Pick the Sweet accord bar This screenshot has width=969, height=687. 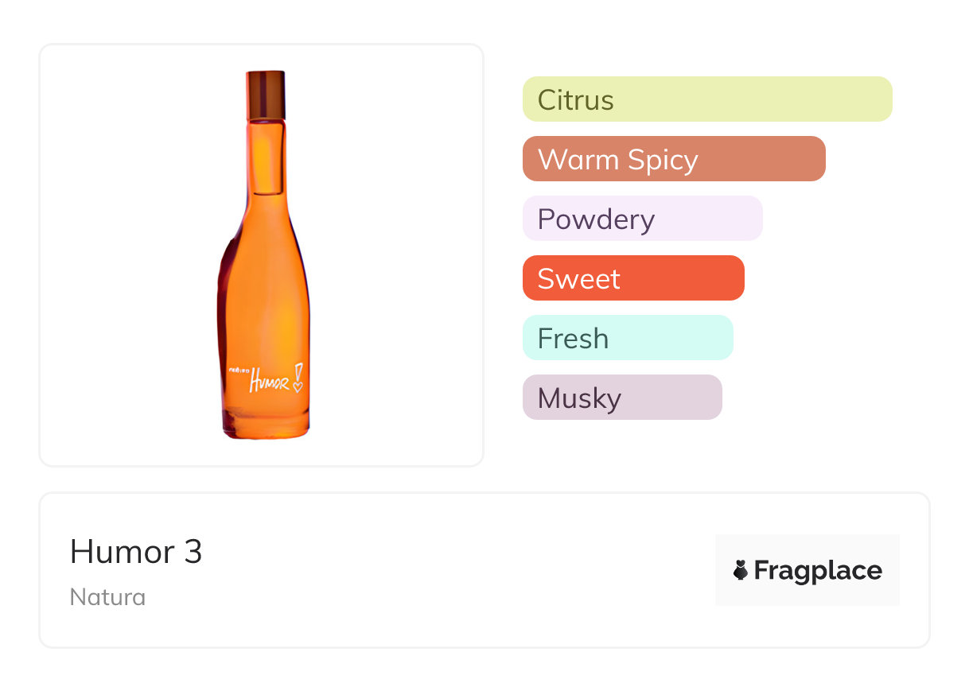(632, 278)
